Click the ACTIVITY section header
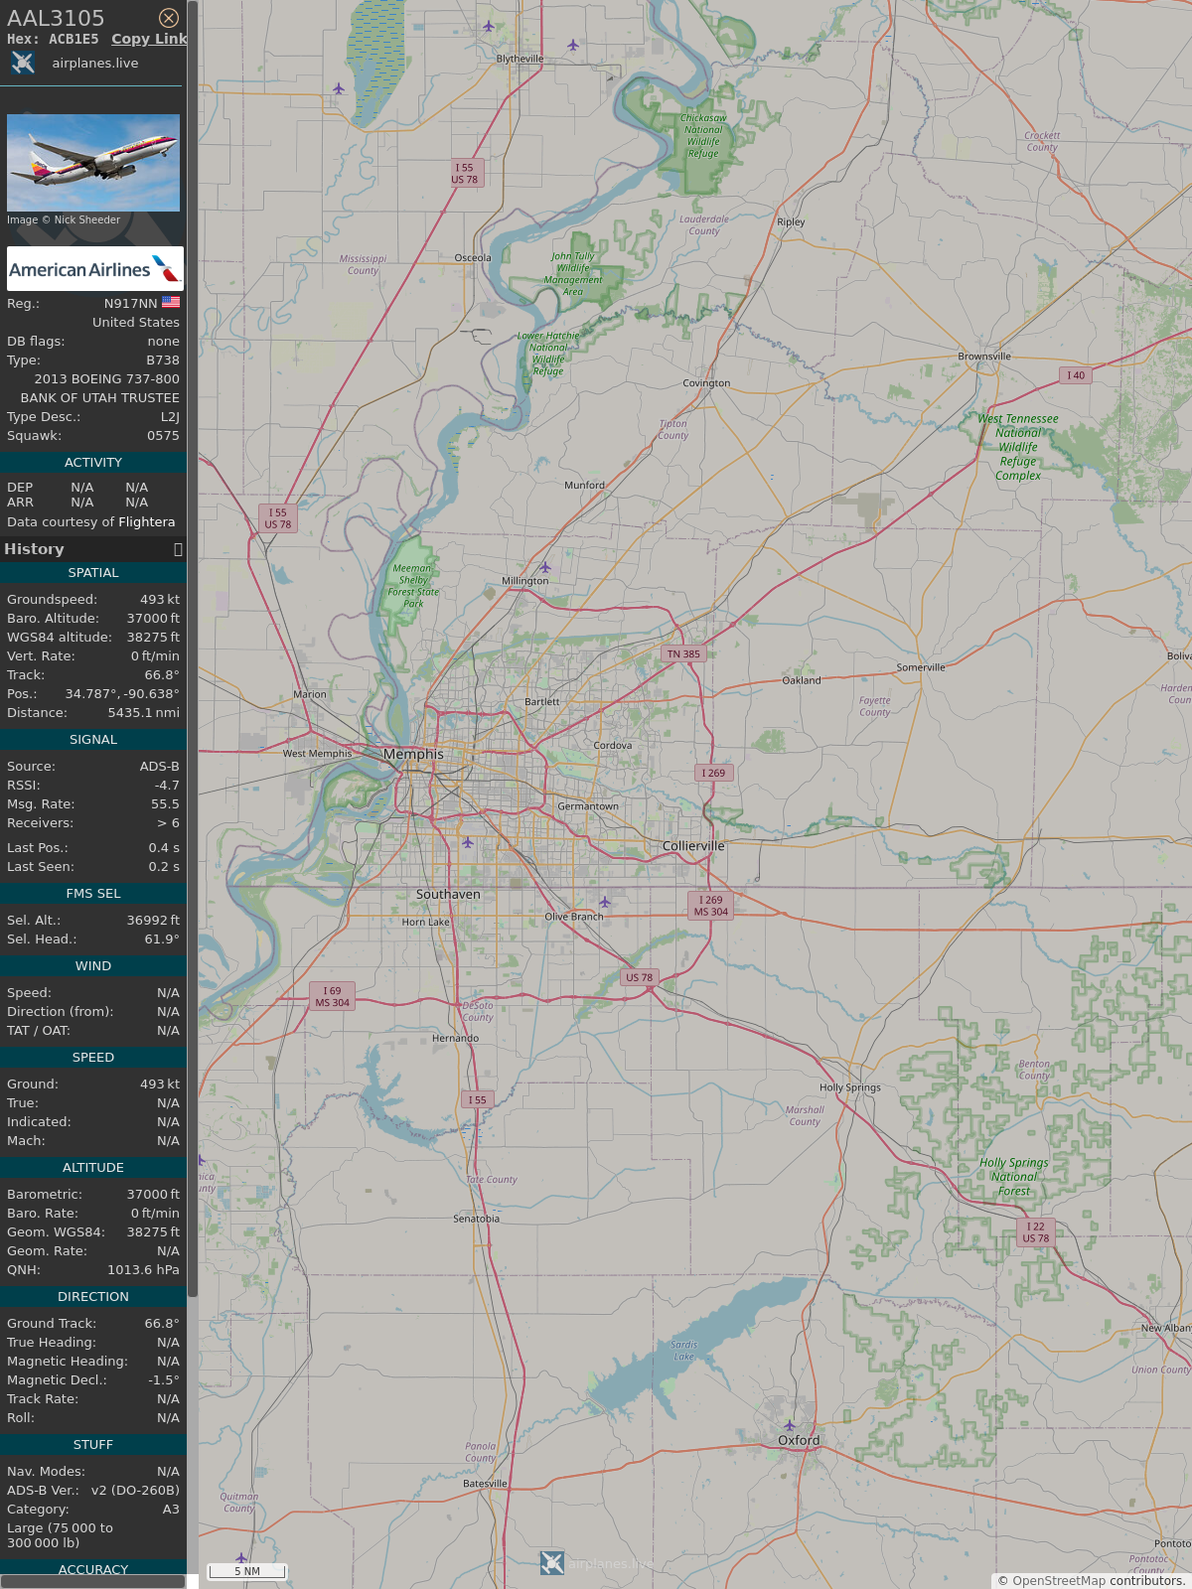This screenshot has width=1192, height=1589. point(93,463)
